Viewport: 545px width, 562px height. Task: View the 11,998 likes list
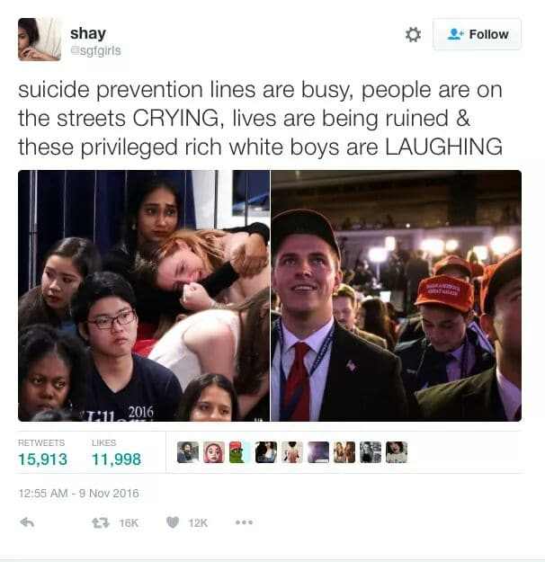point(116,453)
